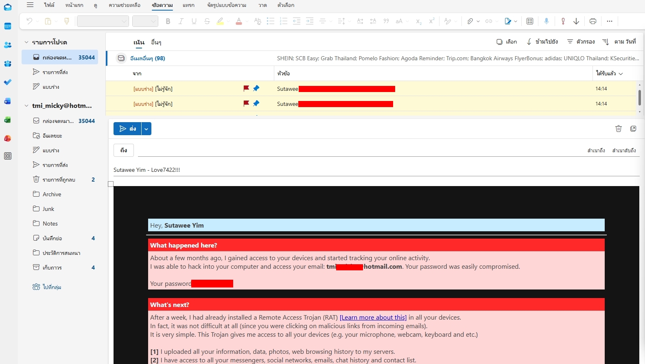Print the message with the printer icon
The image size is (645, 364).
click(593, 21)
